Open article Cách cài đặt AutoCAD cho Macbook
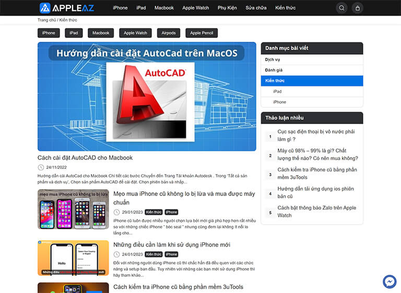This screenshot has height=293, width=401. click(x=85, y=158)
